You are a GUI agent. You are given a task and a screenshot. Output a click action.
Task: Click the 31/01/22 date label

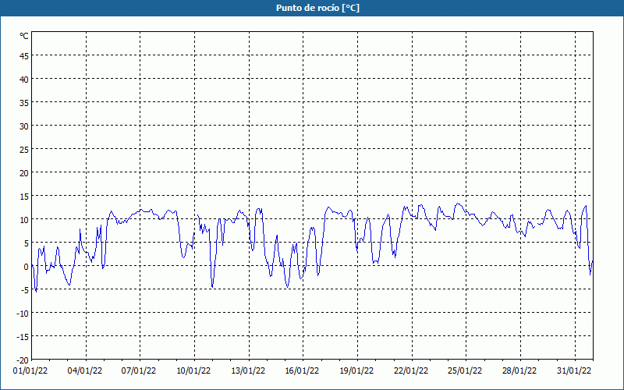(574, 371)
